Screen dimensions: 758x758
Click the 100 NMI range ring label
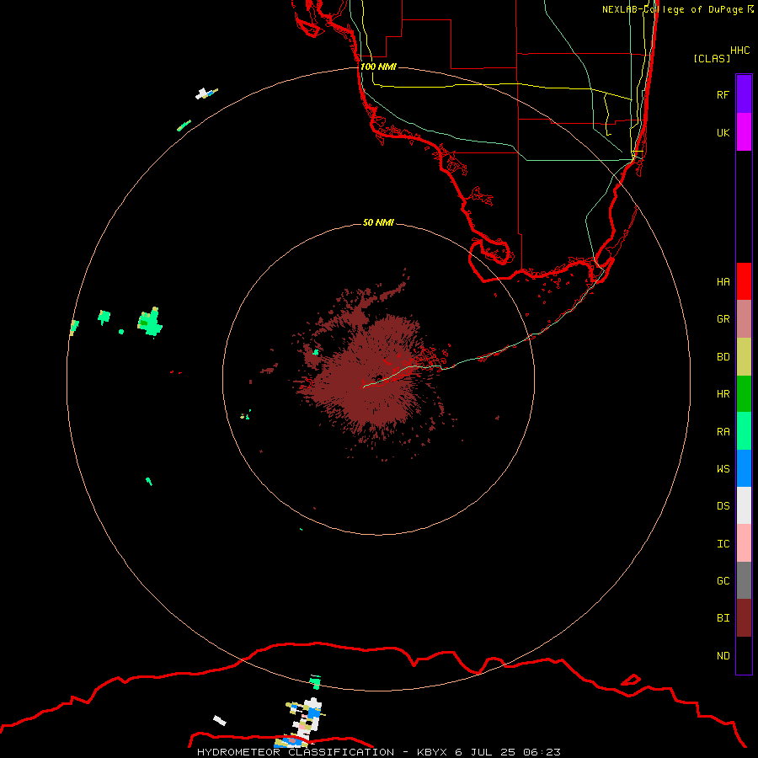pos(378,67)
